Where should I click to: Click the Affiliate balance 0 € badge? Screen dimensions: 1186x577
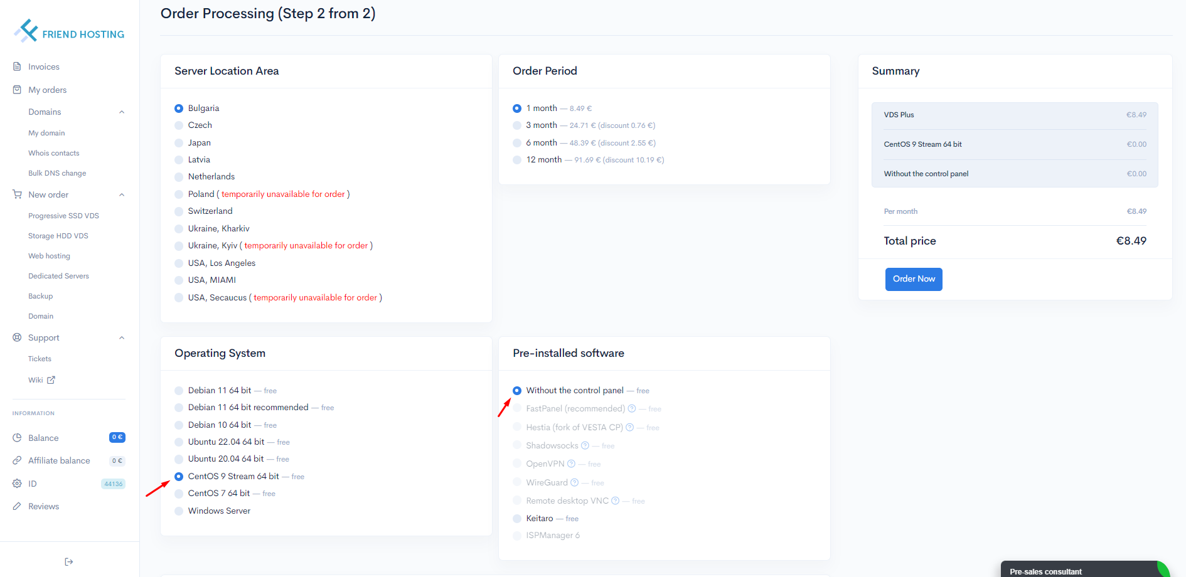click(x=117, y=461)
